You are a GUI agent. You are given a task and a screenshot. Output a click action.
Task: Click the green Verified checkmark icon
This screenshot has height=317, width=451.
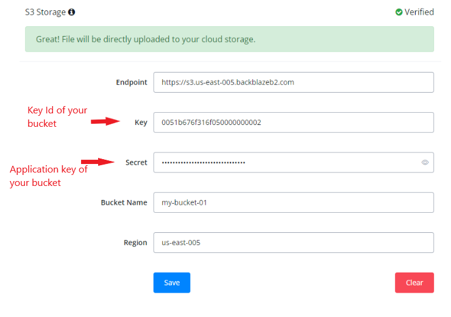pyautogui.click(x=399, y=12)
